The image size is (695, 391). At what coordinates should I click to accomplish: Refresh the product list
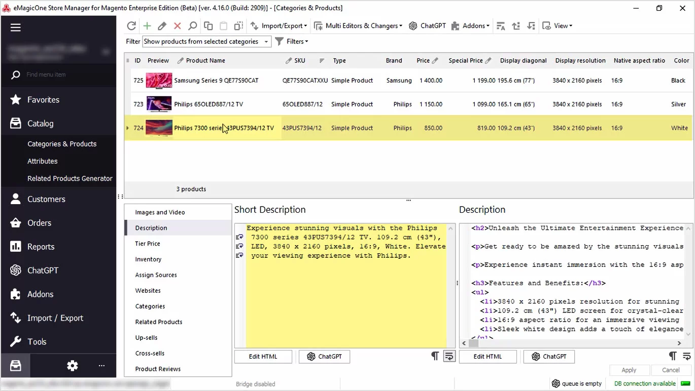(131, 26)
